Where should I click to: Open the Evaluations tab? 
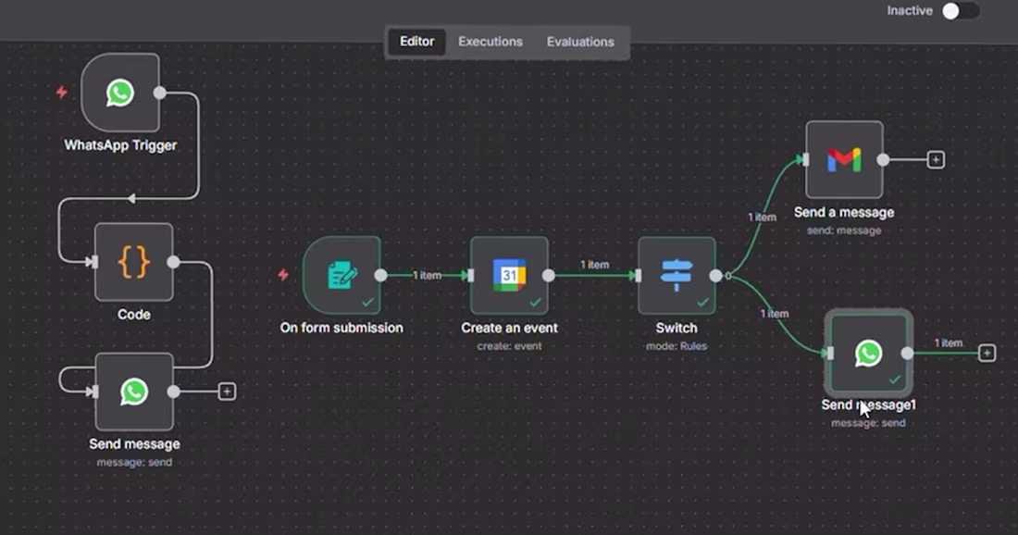pos(580,42)
